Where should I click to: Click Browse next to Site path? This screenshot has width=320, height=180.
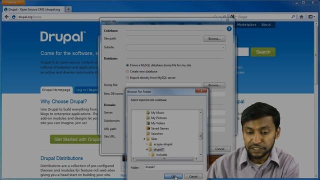click(214, 39)
